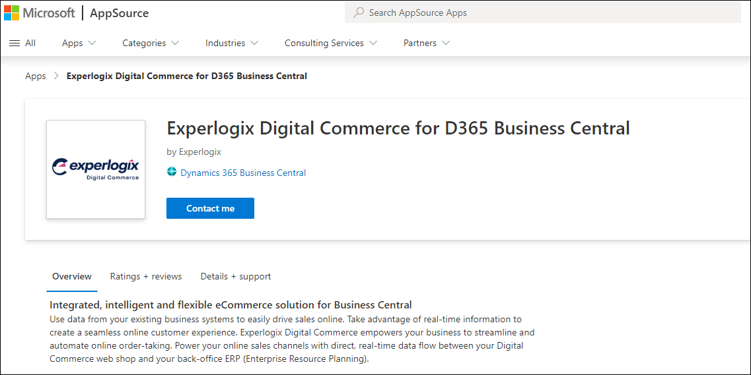Open the All hamburger menu
Viewport: 751px width, 375px height.
pyautogui.click(x=22, y=43)
